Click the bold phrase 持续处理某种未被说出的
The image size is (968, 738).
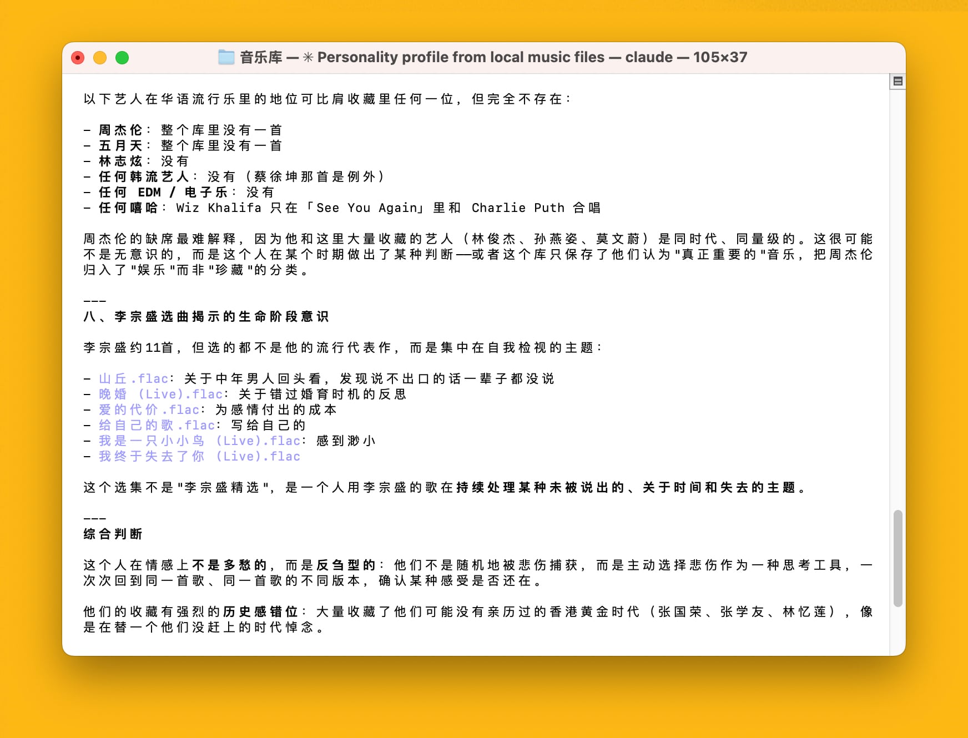coord(540,487)
